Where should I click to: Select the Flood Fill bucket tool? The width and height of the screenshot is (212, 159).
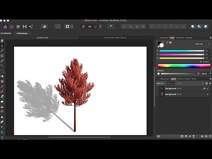click(x=2, y=76)
